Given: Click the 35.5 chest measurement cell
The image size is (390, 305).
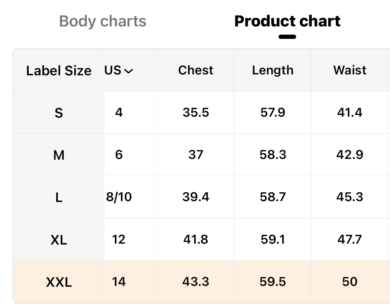Looking at the screenshot, I should tap(196, 112).
